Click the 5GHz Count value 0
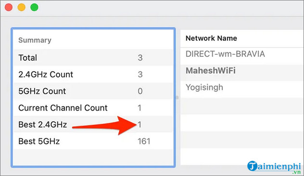Screen dimensions: 304x176 coord(140,91)
